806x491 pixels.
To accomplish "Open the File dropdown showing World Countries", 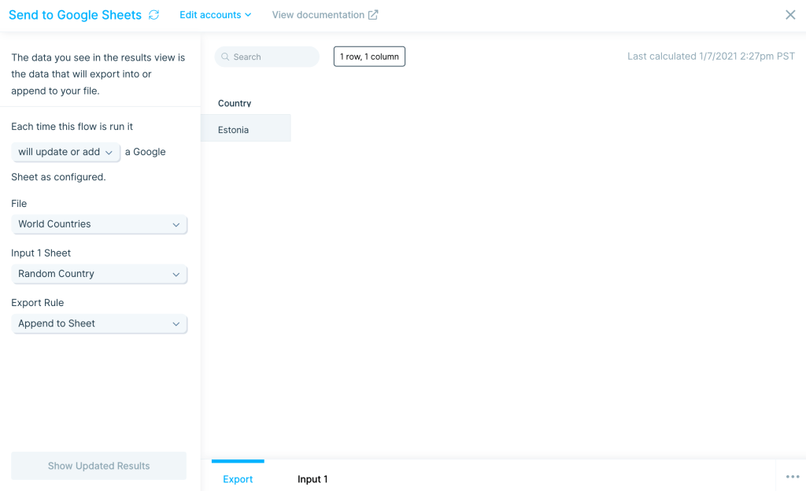I will point(99,224).
